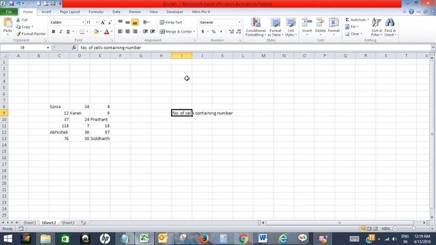Toggle underline formatting
The image size is (436, 245).
[x=68, y=32]
